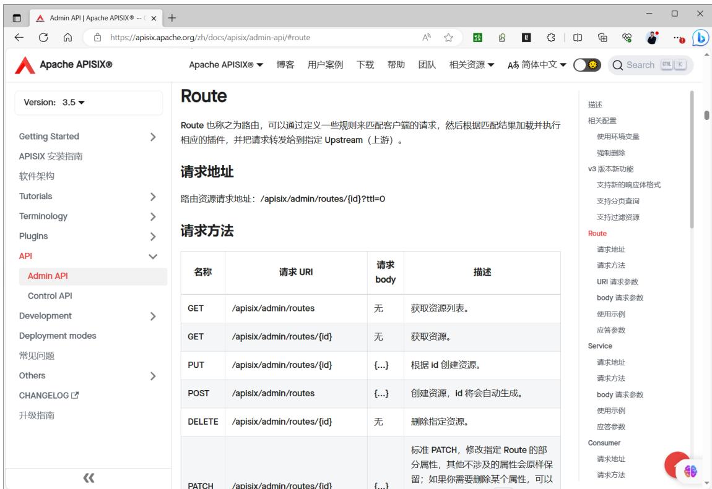Expand the Others chevron
The image size is (712, 489).
click(x=153, y=376)
